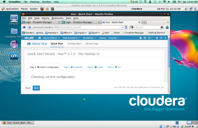This screenshot has width=198, height=128.
Task: Go back with Firefox back arrow
Action: pos(24,27)
